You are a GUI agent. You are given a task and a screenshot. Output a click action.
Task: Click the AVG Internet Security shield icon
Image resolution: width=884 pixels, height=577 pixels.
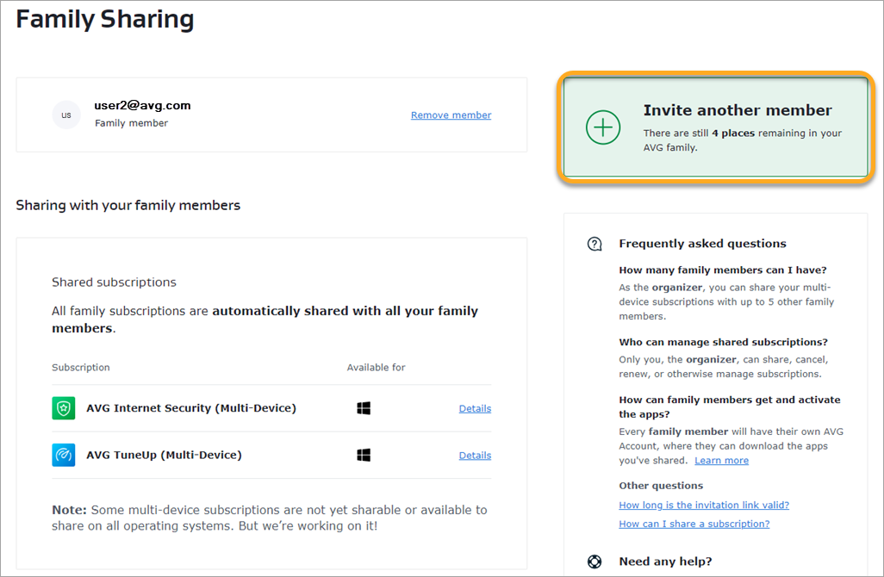pos(64,408)
